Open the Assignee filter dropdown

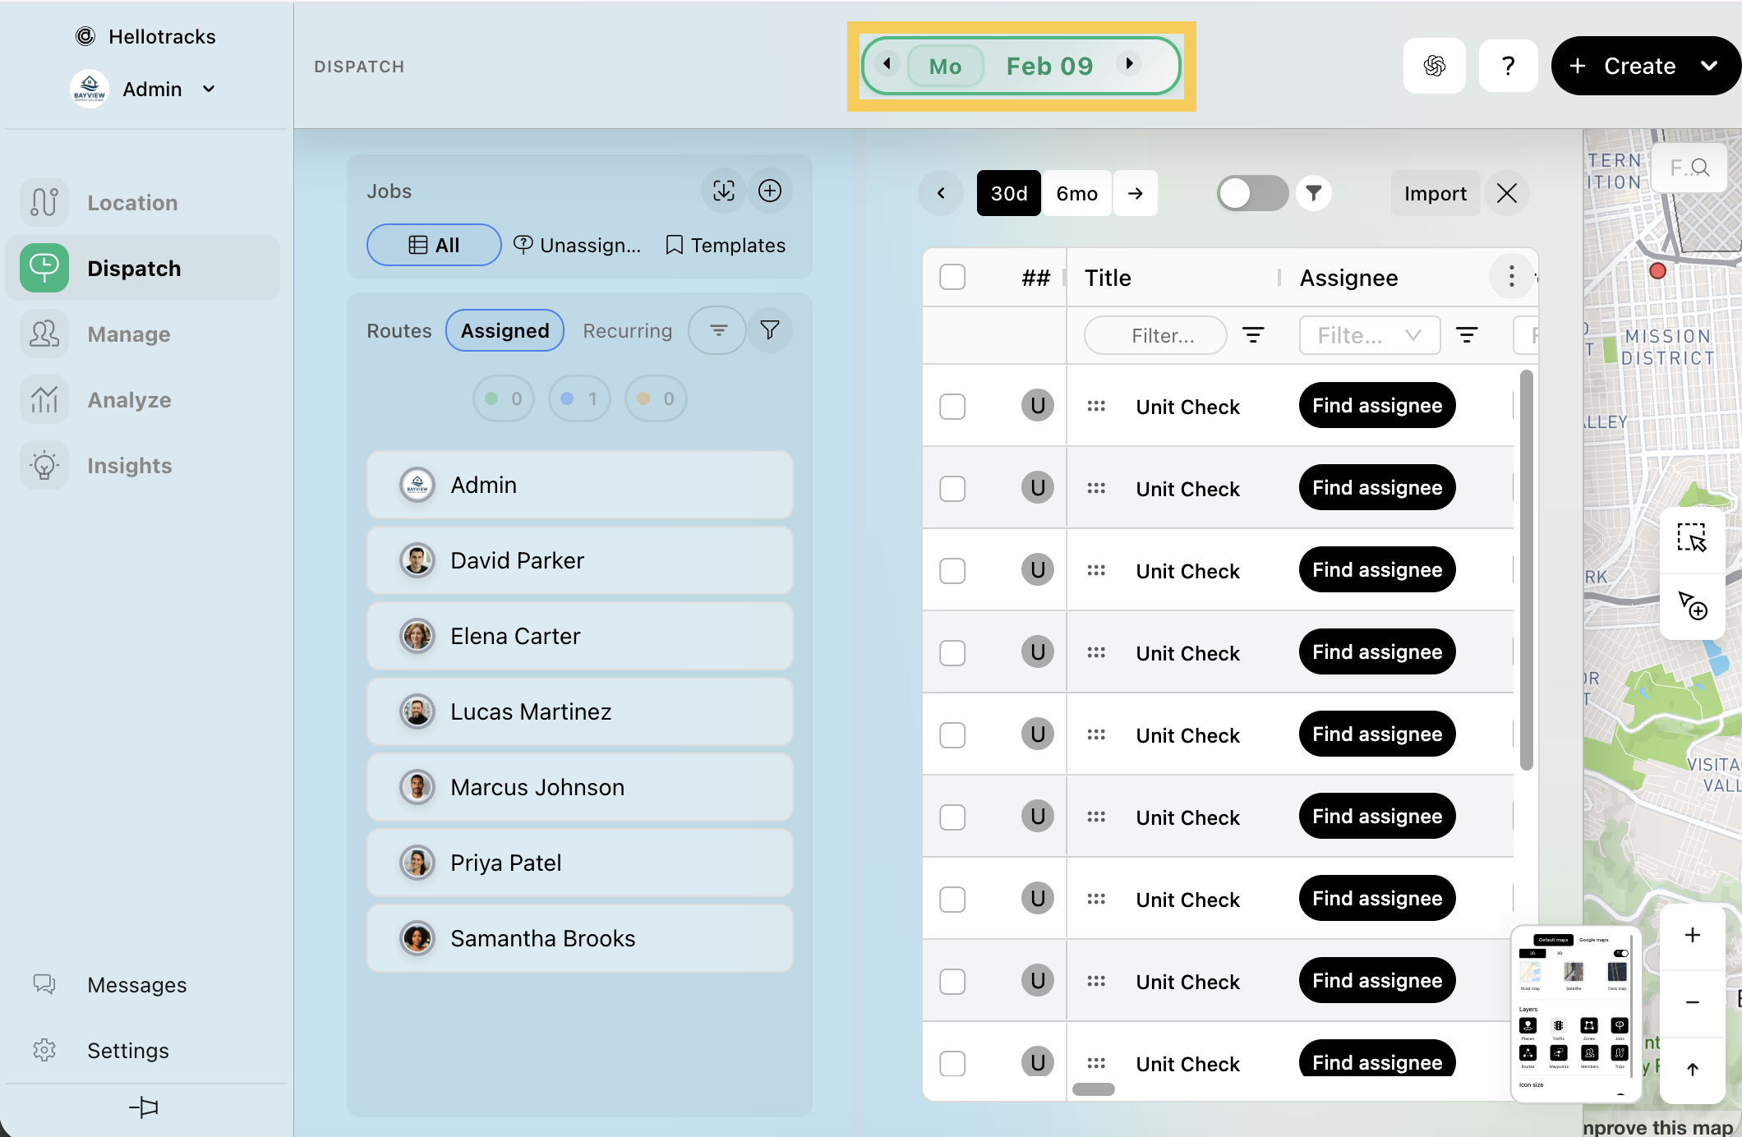[1369, 335]
